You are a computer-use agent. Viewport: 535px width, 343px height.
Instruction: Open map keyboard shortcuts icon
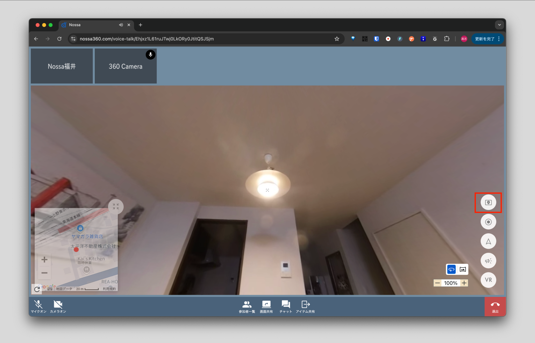tap(50, 289)
